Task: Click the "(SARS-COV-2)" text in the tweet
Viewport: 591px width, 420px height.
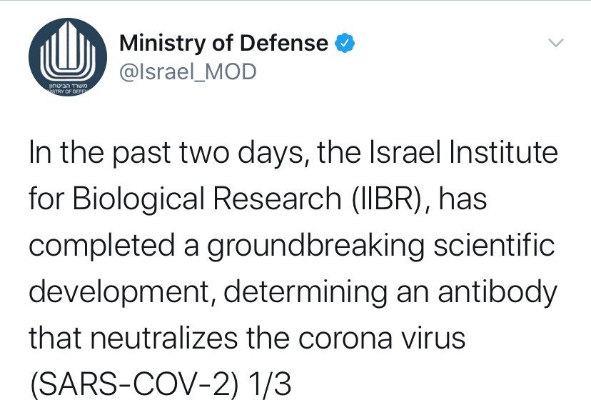Action: click(133, 384)
